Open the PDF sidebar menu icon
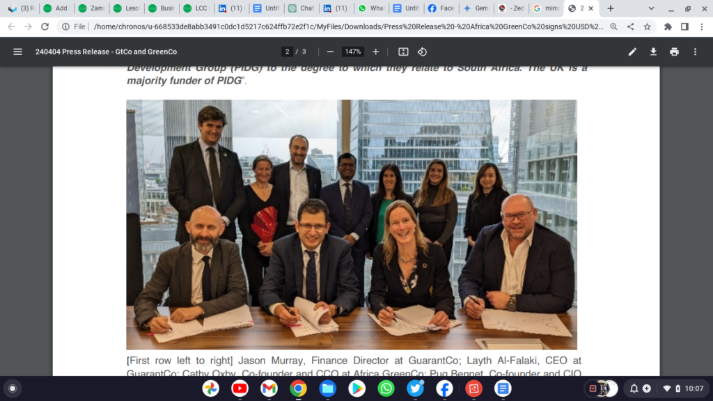713x401 pixels. (x=17, y=52)
